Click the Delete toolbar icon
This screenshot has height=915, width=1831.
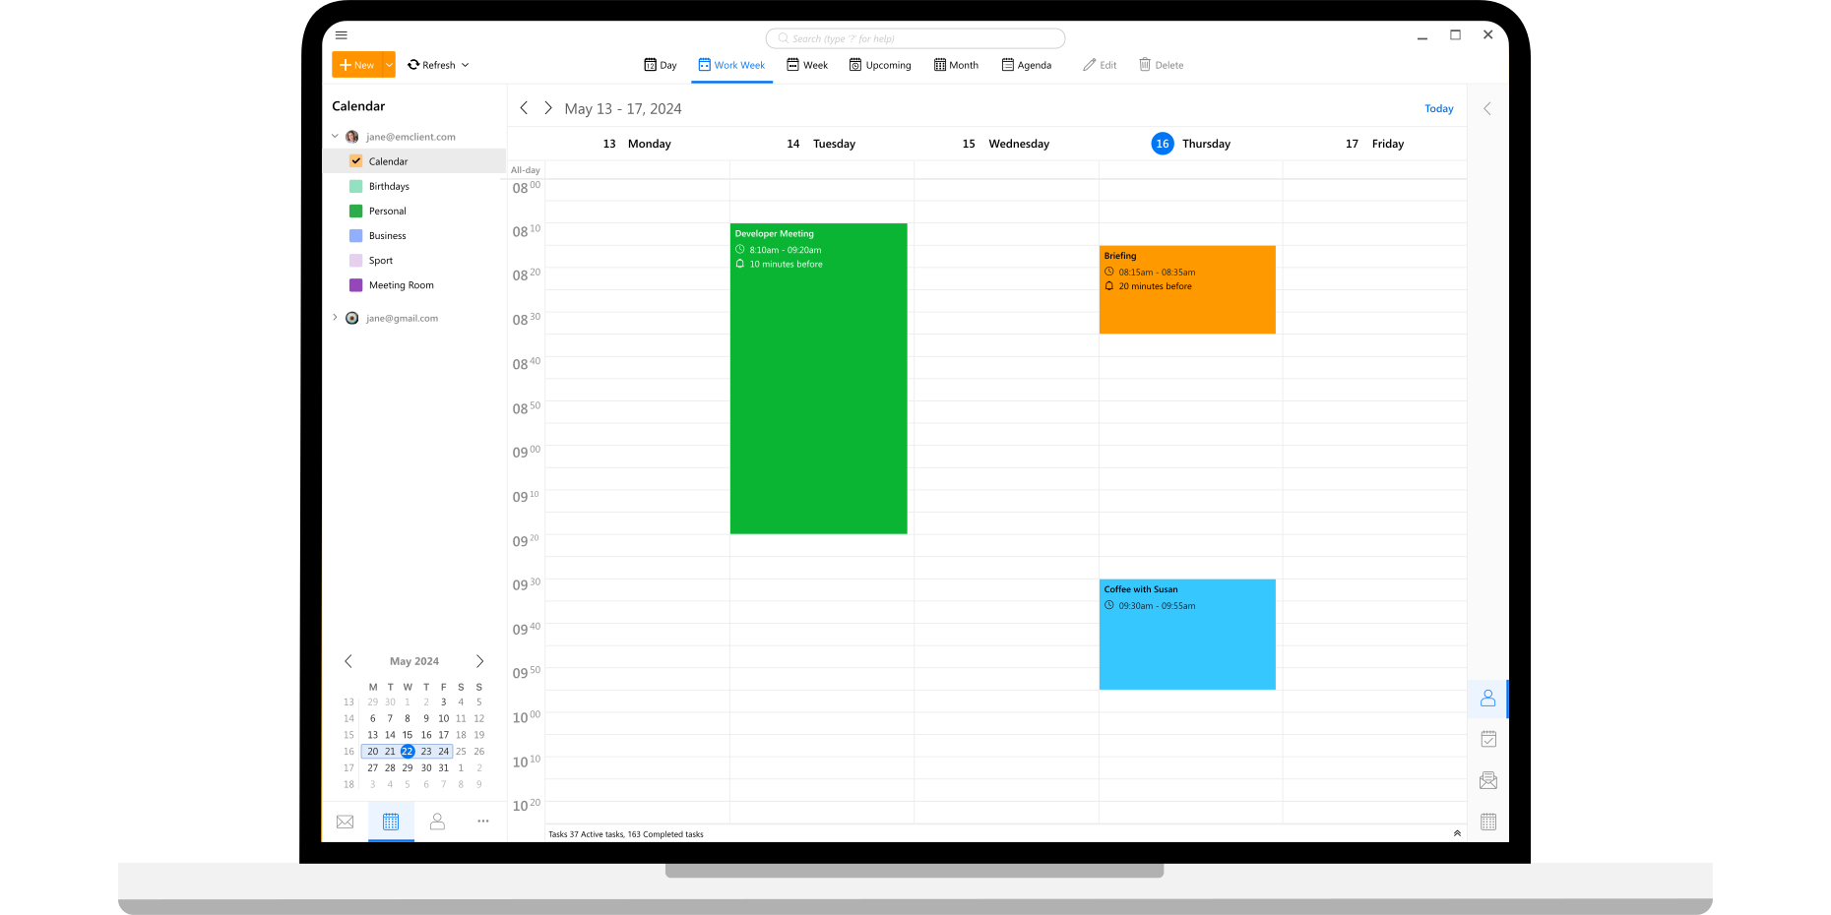1162,65
